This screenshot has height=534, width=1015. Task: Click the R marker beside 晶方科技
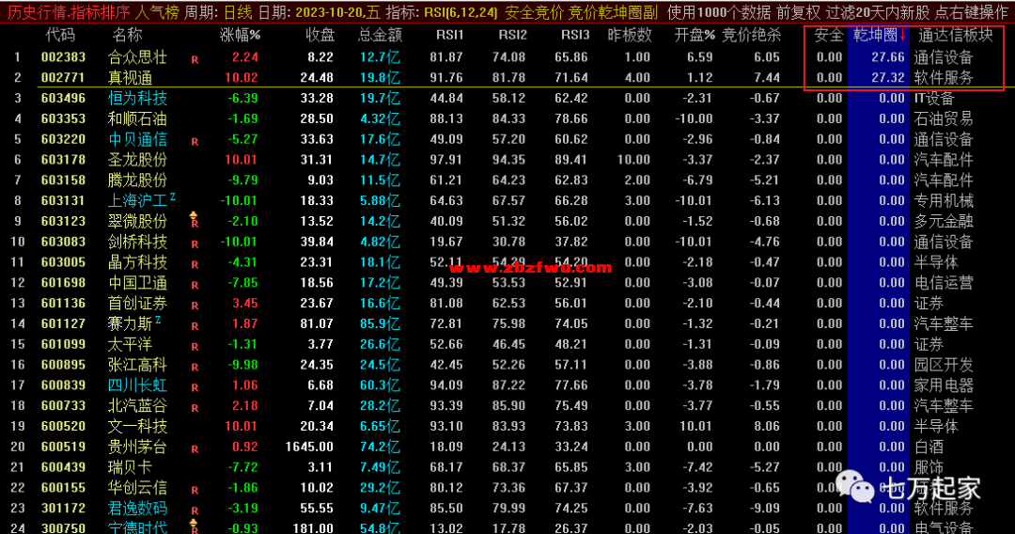(x=195, y=265)
